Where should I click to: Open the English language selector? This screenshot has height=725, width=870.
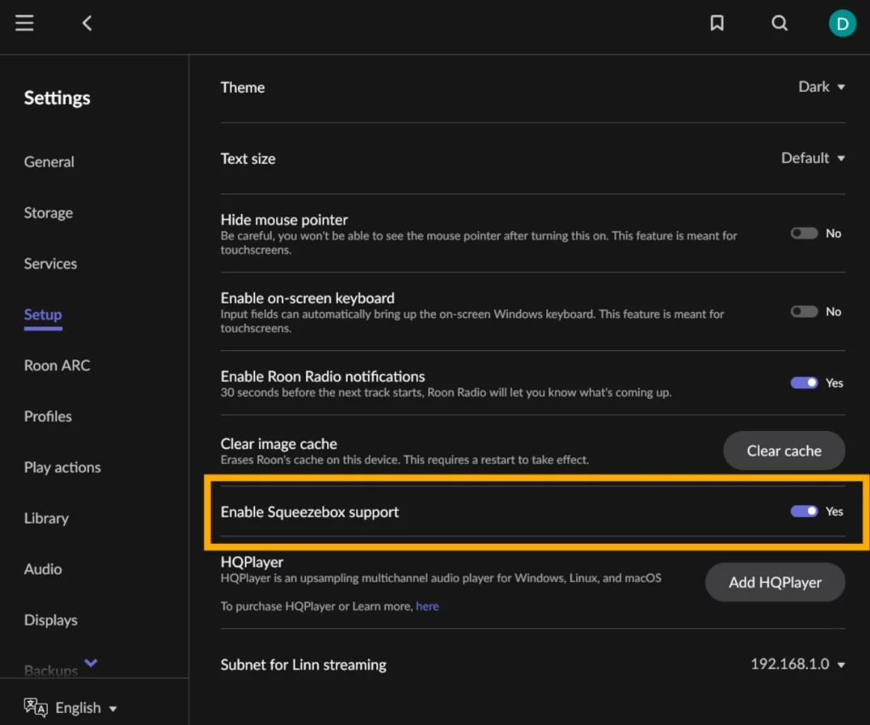click(86, 708)
